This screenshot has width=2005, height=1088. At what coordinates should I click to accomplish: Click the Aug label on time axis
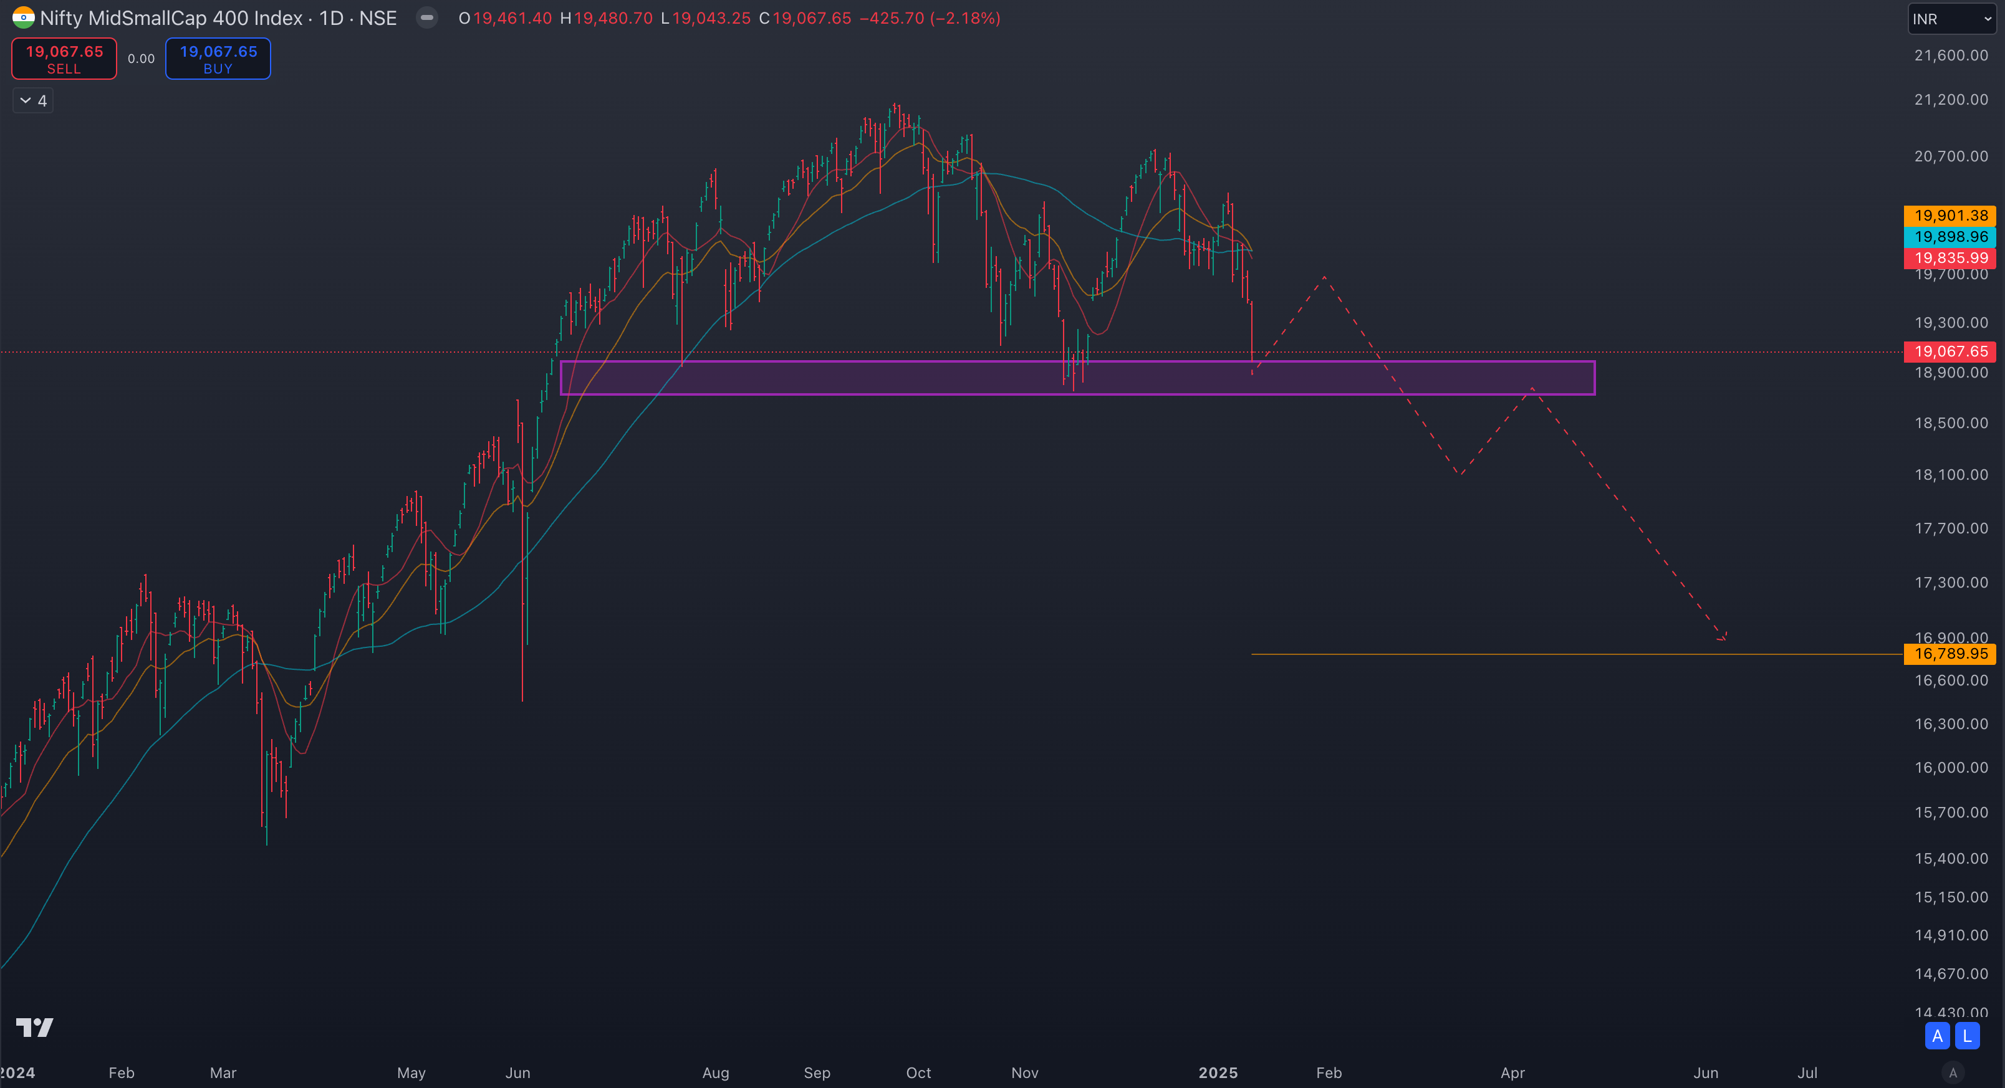715,1072
